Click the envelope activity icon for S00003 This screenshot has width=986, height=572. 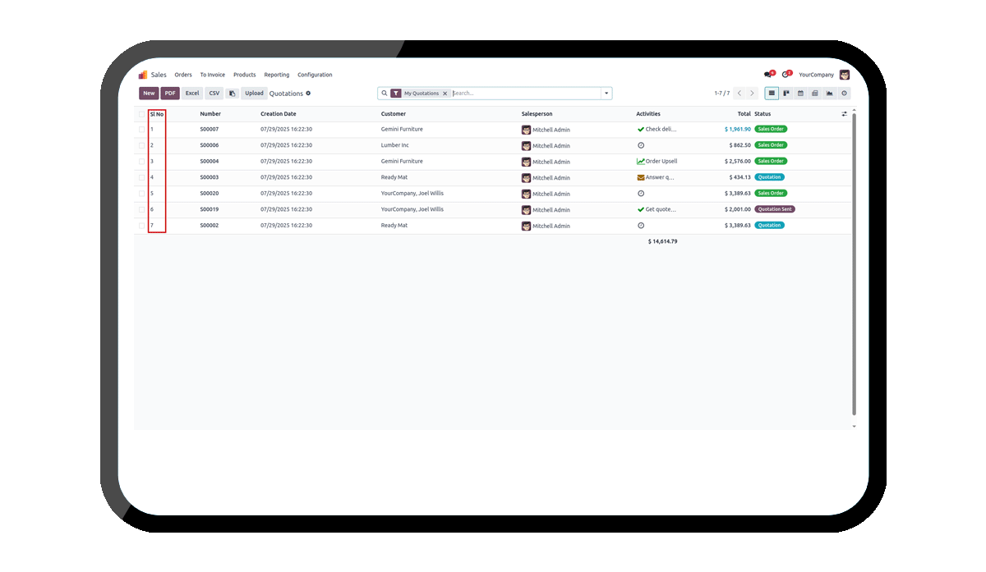pyautogui.click(x=641, y=177)
